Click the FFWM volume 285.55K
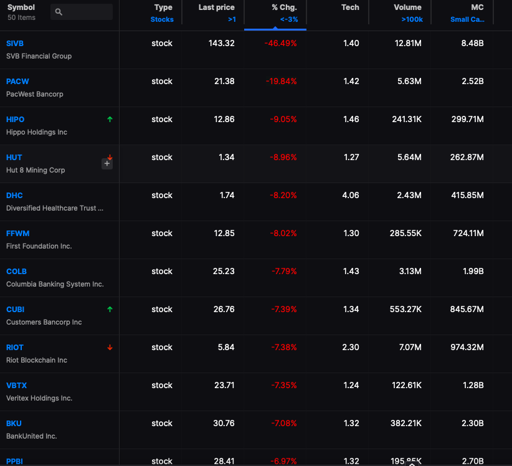Viewport: 512px width, 466px height. [x=405, y=234]
